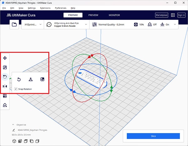Open the Edit menu

[12, 8]
